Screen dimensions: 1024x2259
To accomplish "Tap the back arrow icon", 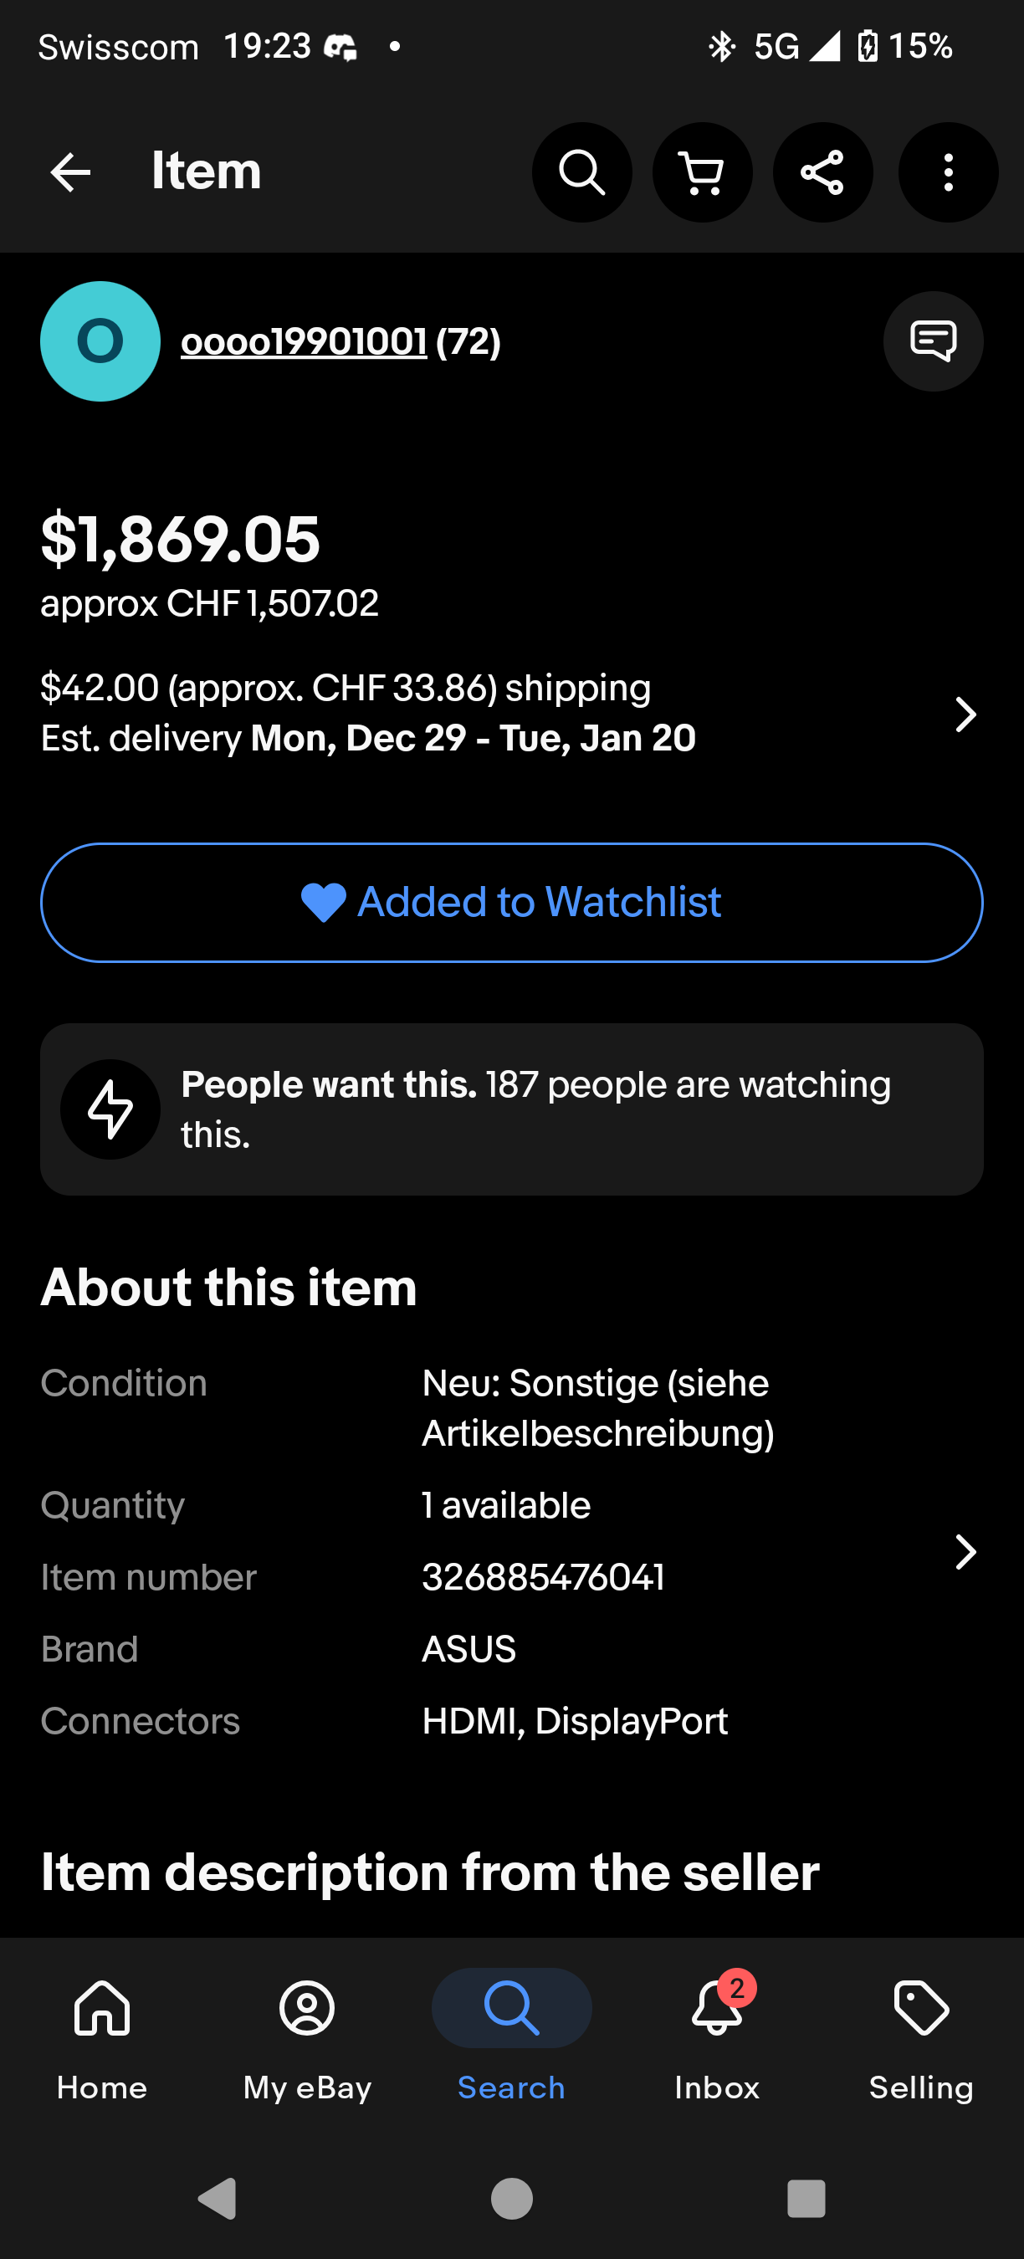I will click(x=71, y=172).
